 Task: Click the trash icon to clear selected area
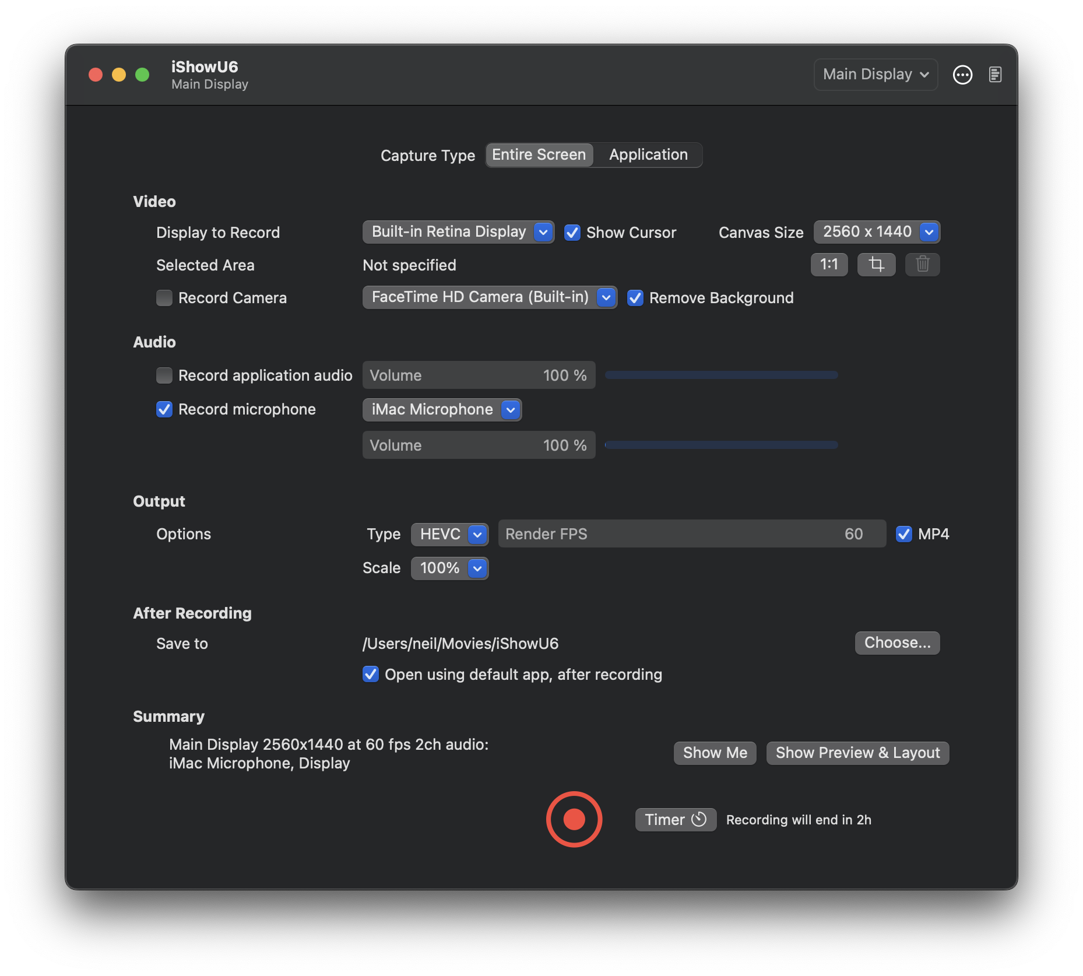[x=922, y=264]
